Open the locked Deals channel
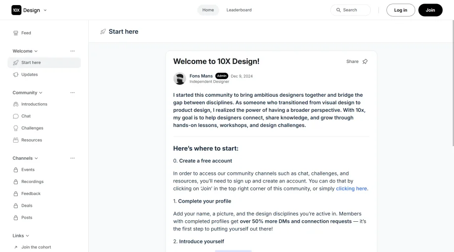454x252 pixels. point(44,206)
